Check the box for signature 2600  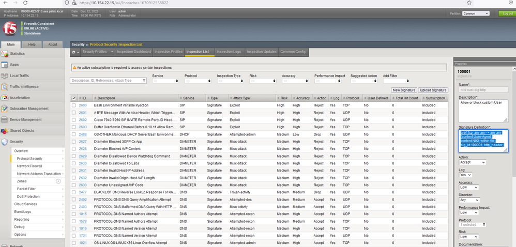click(x=74, y=105)
